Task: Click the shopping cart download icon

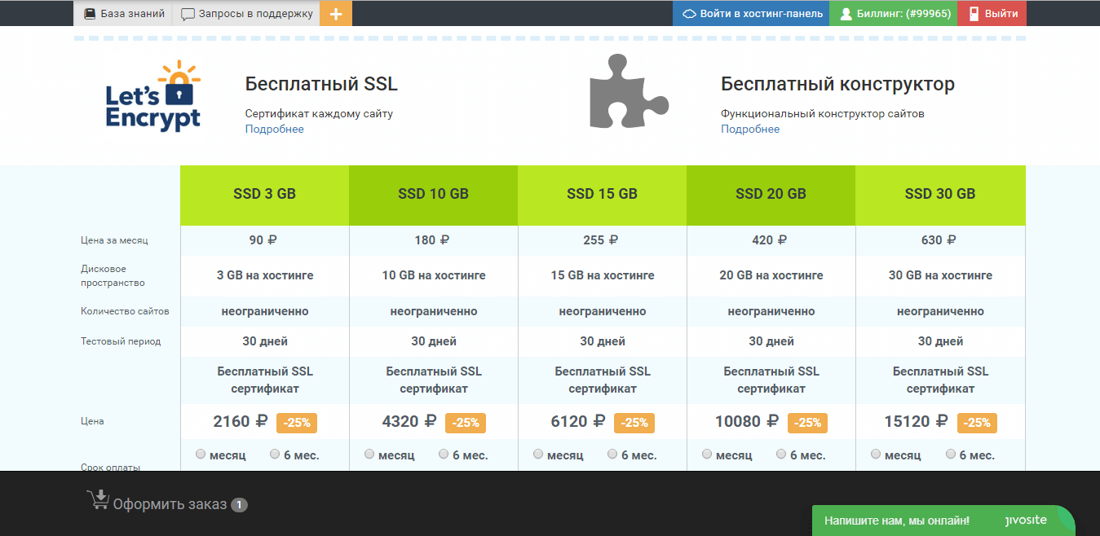Action: pos(98,500)
